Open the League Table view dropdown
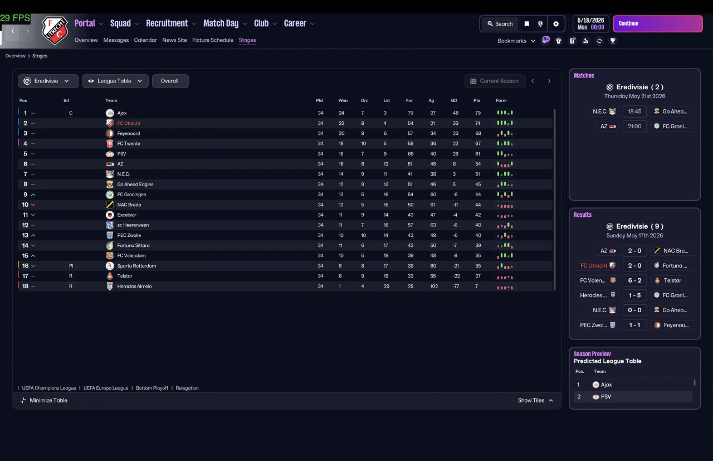This screenshot has width=713, height=461. (115, 81)
